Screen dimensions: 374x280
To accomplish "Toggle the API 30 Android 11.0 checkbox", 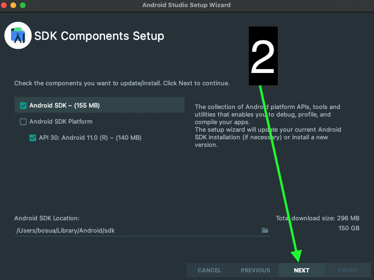I will coord(33,138).
